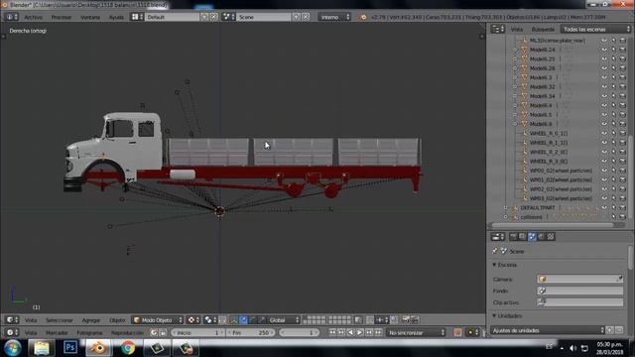This screenshot has height=357, width=635.
Task: Toggle selectability arrow for Model6.25
Action: coord(613,59)
